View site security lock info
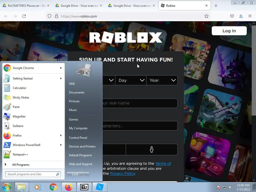The height and width of the screenshot is (192, 256). 56,16
